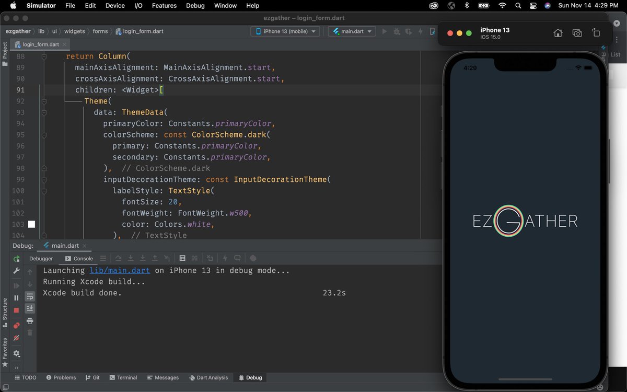This screenshot has width=627, height=392.
Task: Collapse the Column block at line 88
Action: pos(44,56)
